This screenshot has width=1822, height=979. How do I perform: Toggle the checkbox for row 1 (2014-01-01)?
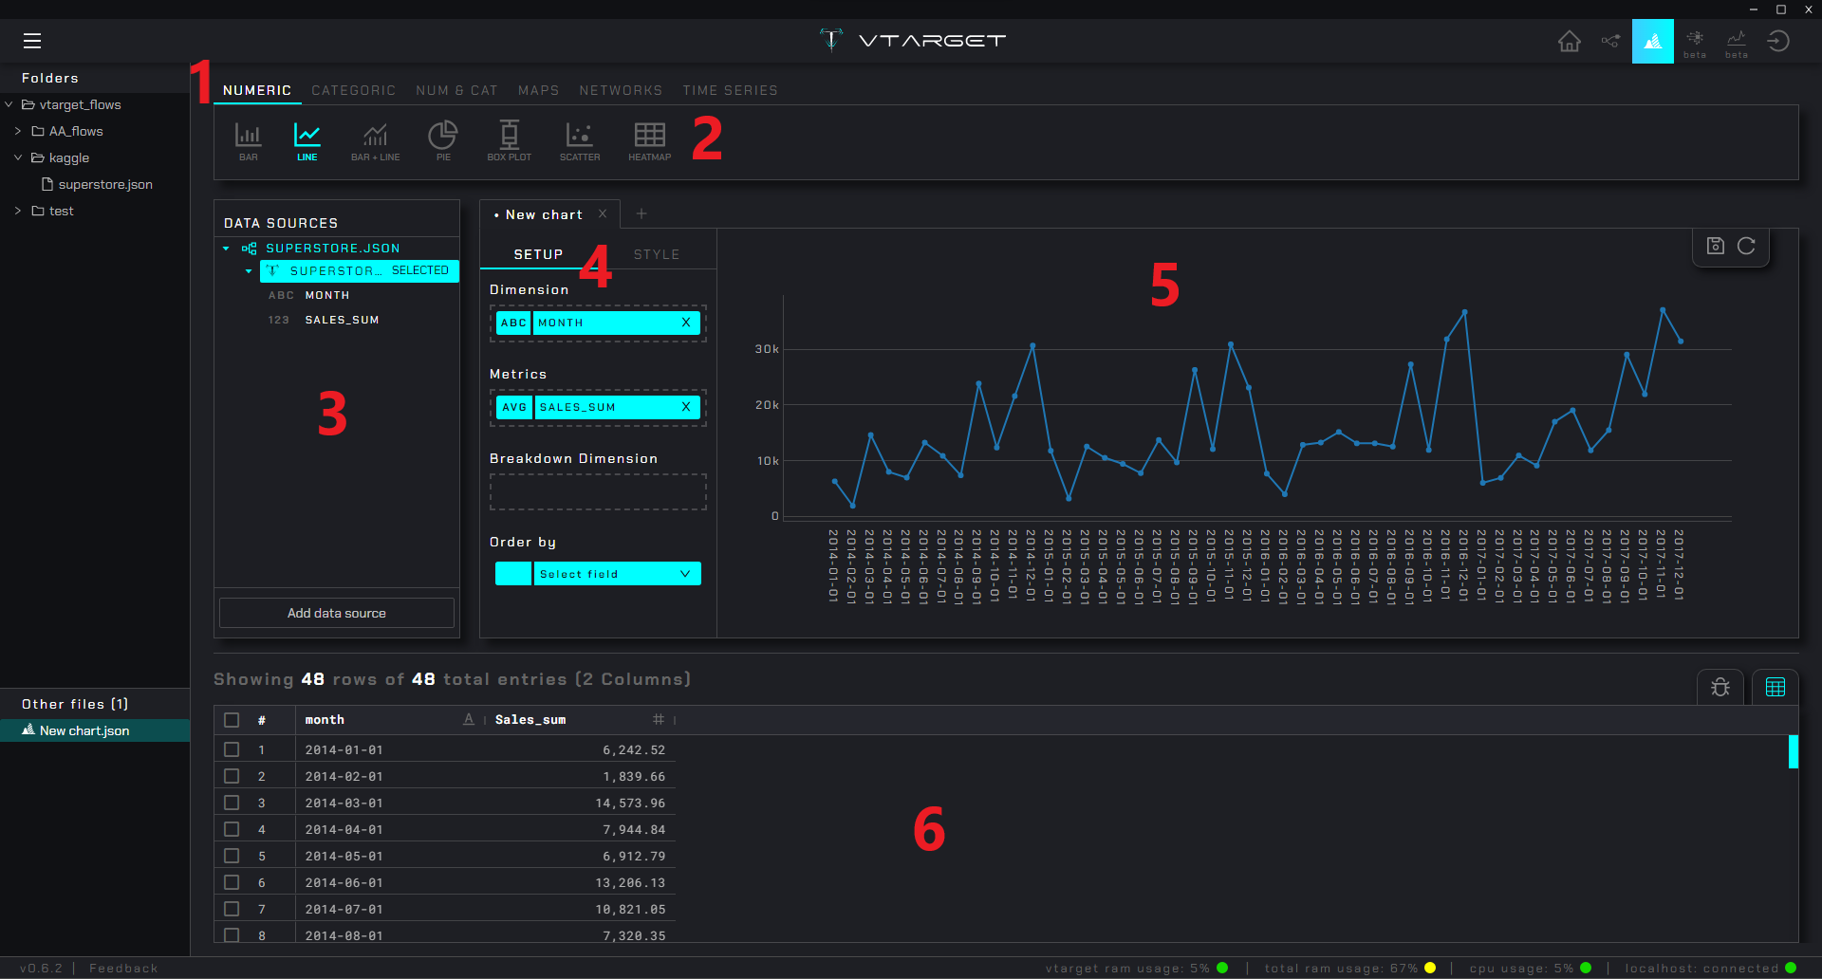231,749
